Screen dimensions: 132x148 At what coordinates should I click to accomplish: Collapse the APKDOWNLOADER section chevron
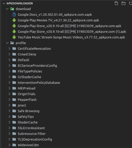click(4, 4)
